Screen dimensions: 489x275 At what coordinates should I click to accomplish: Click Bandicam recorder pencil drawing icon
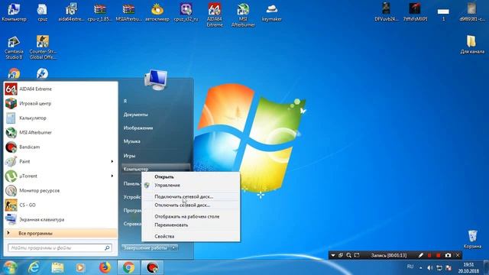(421, 255)
